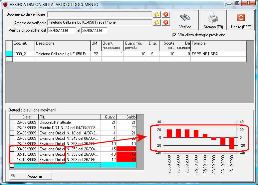Click the Quant. cell -15
This screenshot has width=258, height=185.
tap(109, 149)
